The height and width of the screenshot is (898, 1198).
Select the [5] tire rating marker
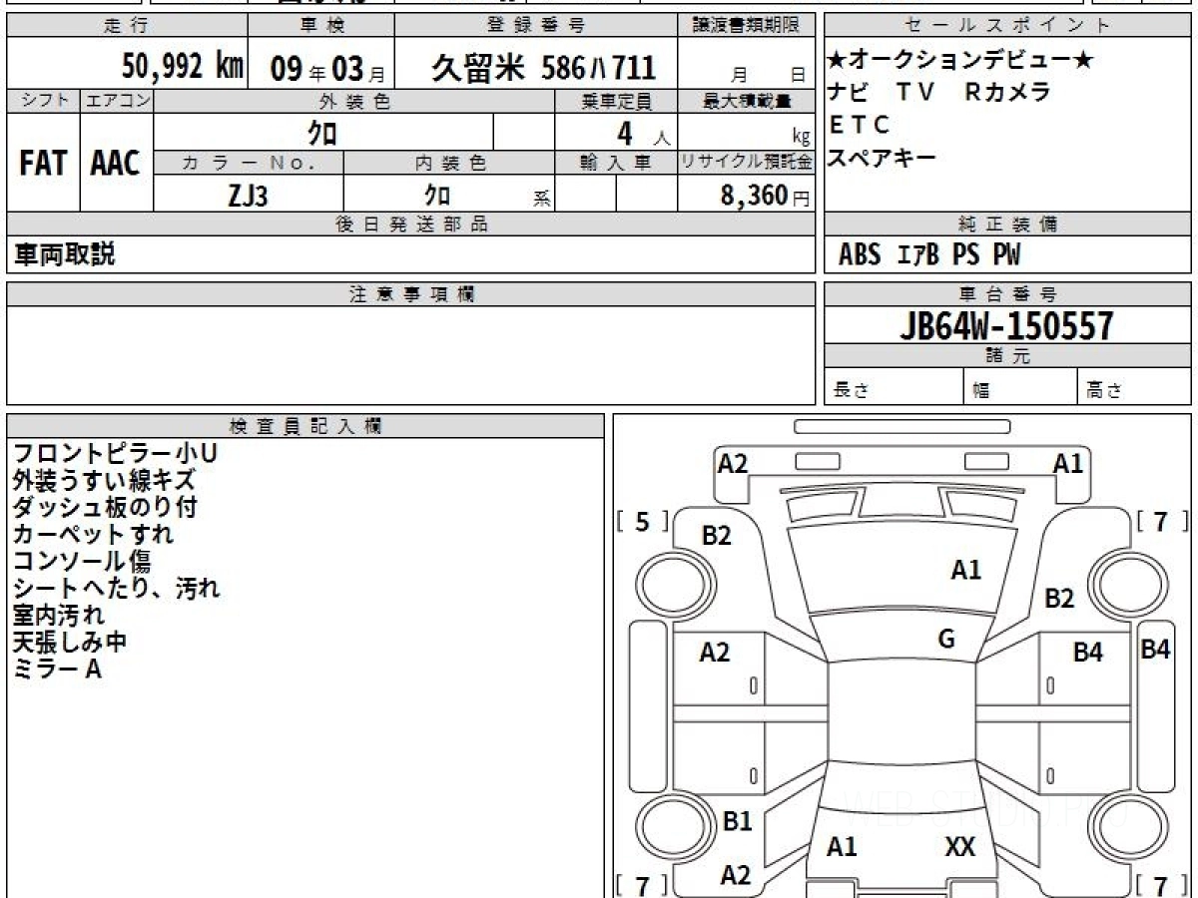(x=642, y=522)
